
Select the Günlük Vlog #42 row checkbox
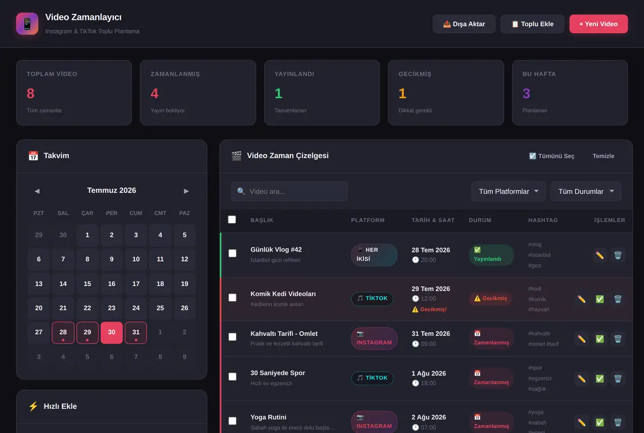click(232, 253)
